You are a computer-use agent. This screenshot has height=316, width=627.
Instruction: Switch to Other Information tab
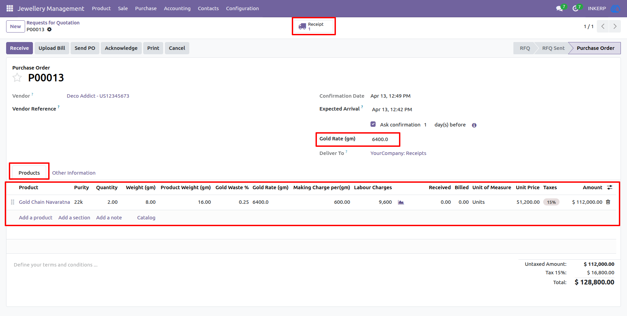point(74,173)
